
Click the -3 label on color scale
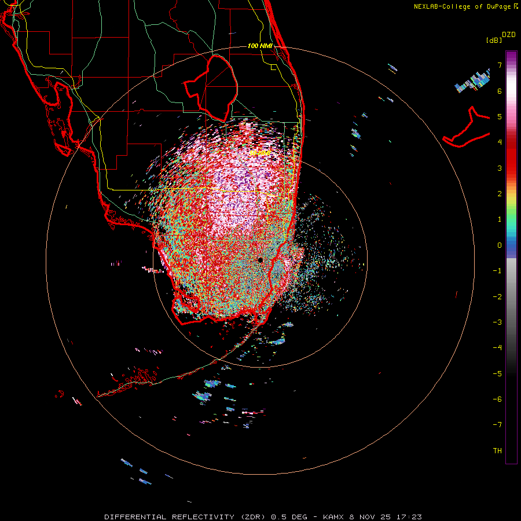tap(497, 322)
